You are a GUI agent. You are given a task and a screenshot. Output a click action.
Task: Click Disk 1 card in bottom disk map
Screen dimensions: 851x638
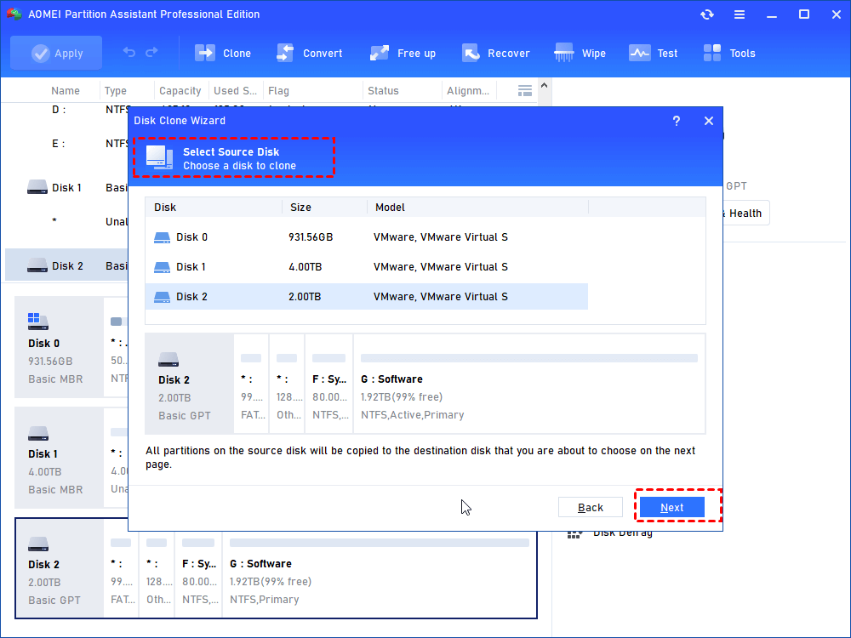pyautogui.click(x=59, y=458)
